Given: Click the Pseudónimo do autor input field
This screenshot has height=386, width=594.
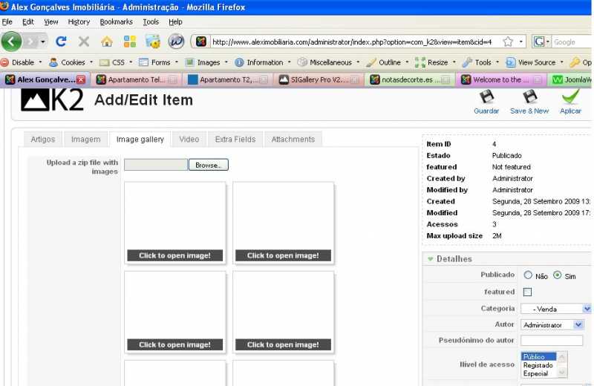Looking at the screenshot, I should click(x=552, y=340).
